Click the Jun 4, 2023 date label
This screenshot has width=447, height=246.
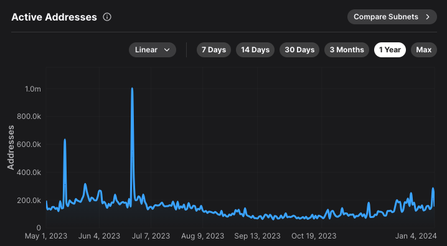pos(99,236)
